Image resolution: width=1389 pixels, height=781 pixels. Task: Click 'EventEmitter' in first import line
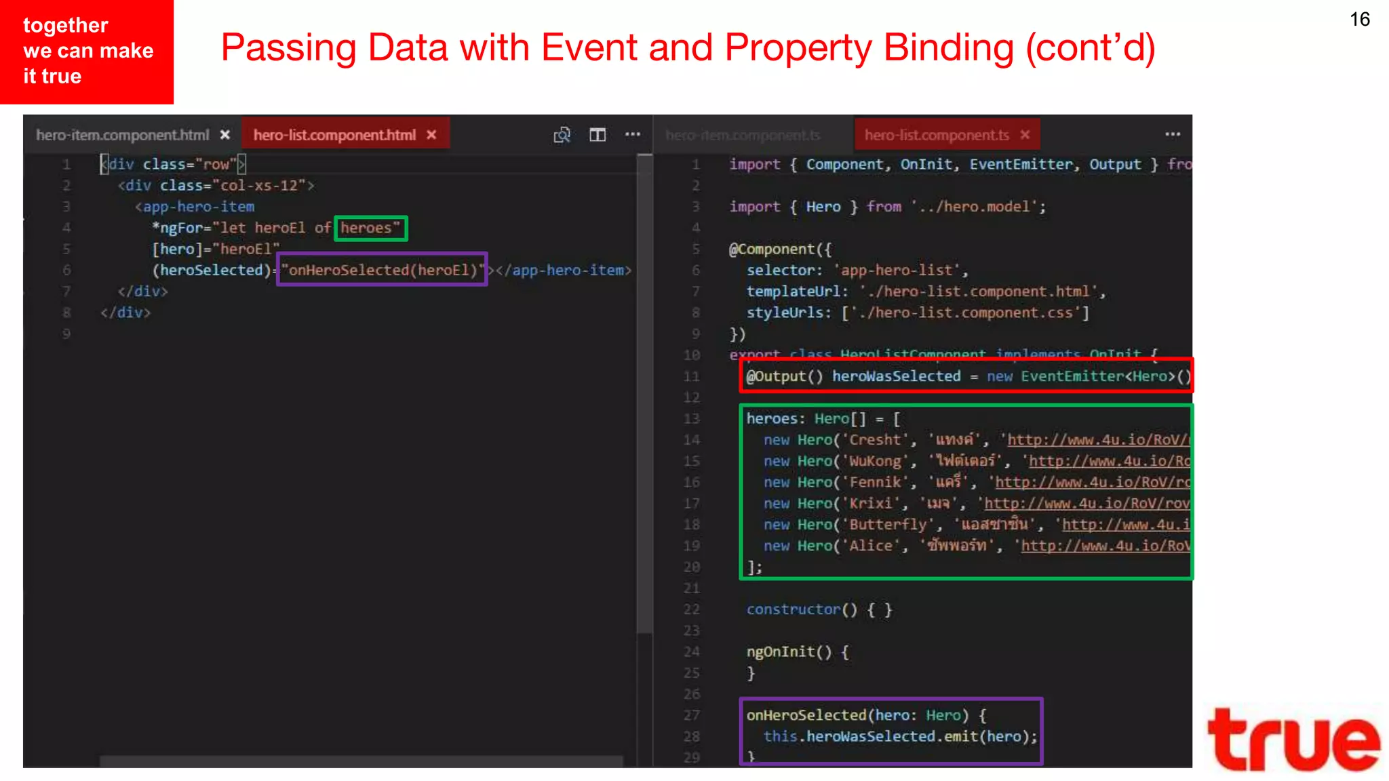[x=1021, y=164]
